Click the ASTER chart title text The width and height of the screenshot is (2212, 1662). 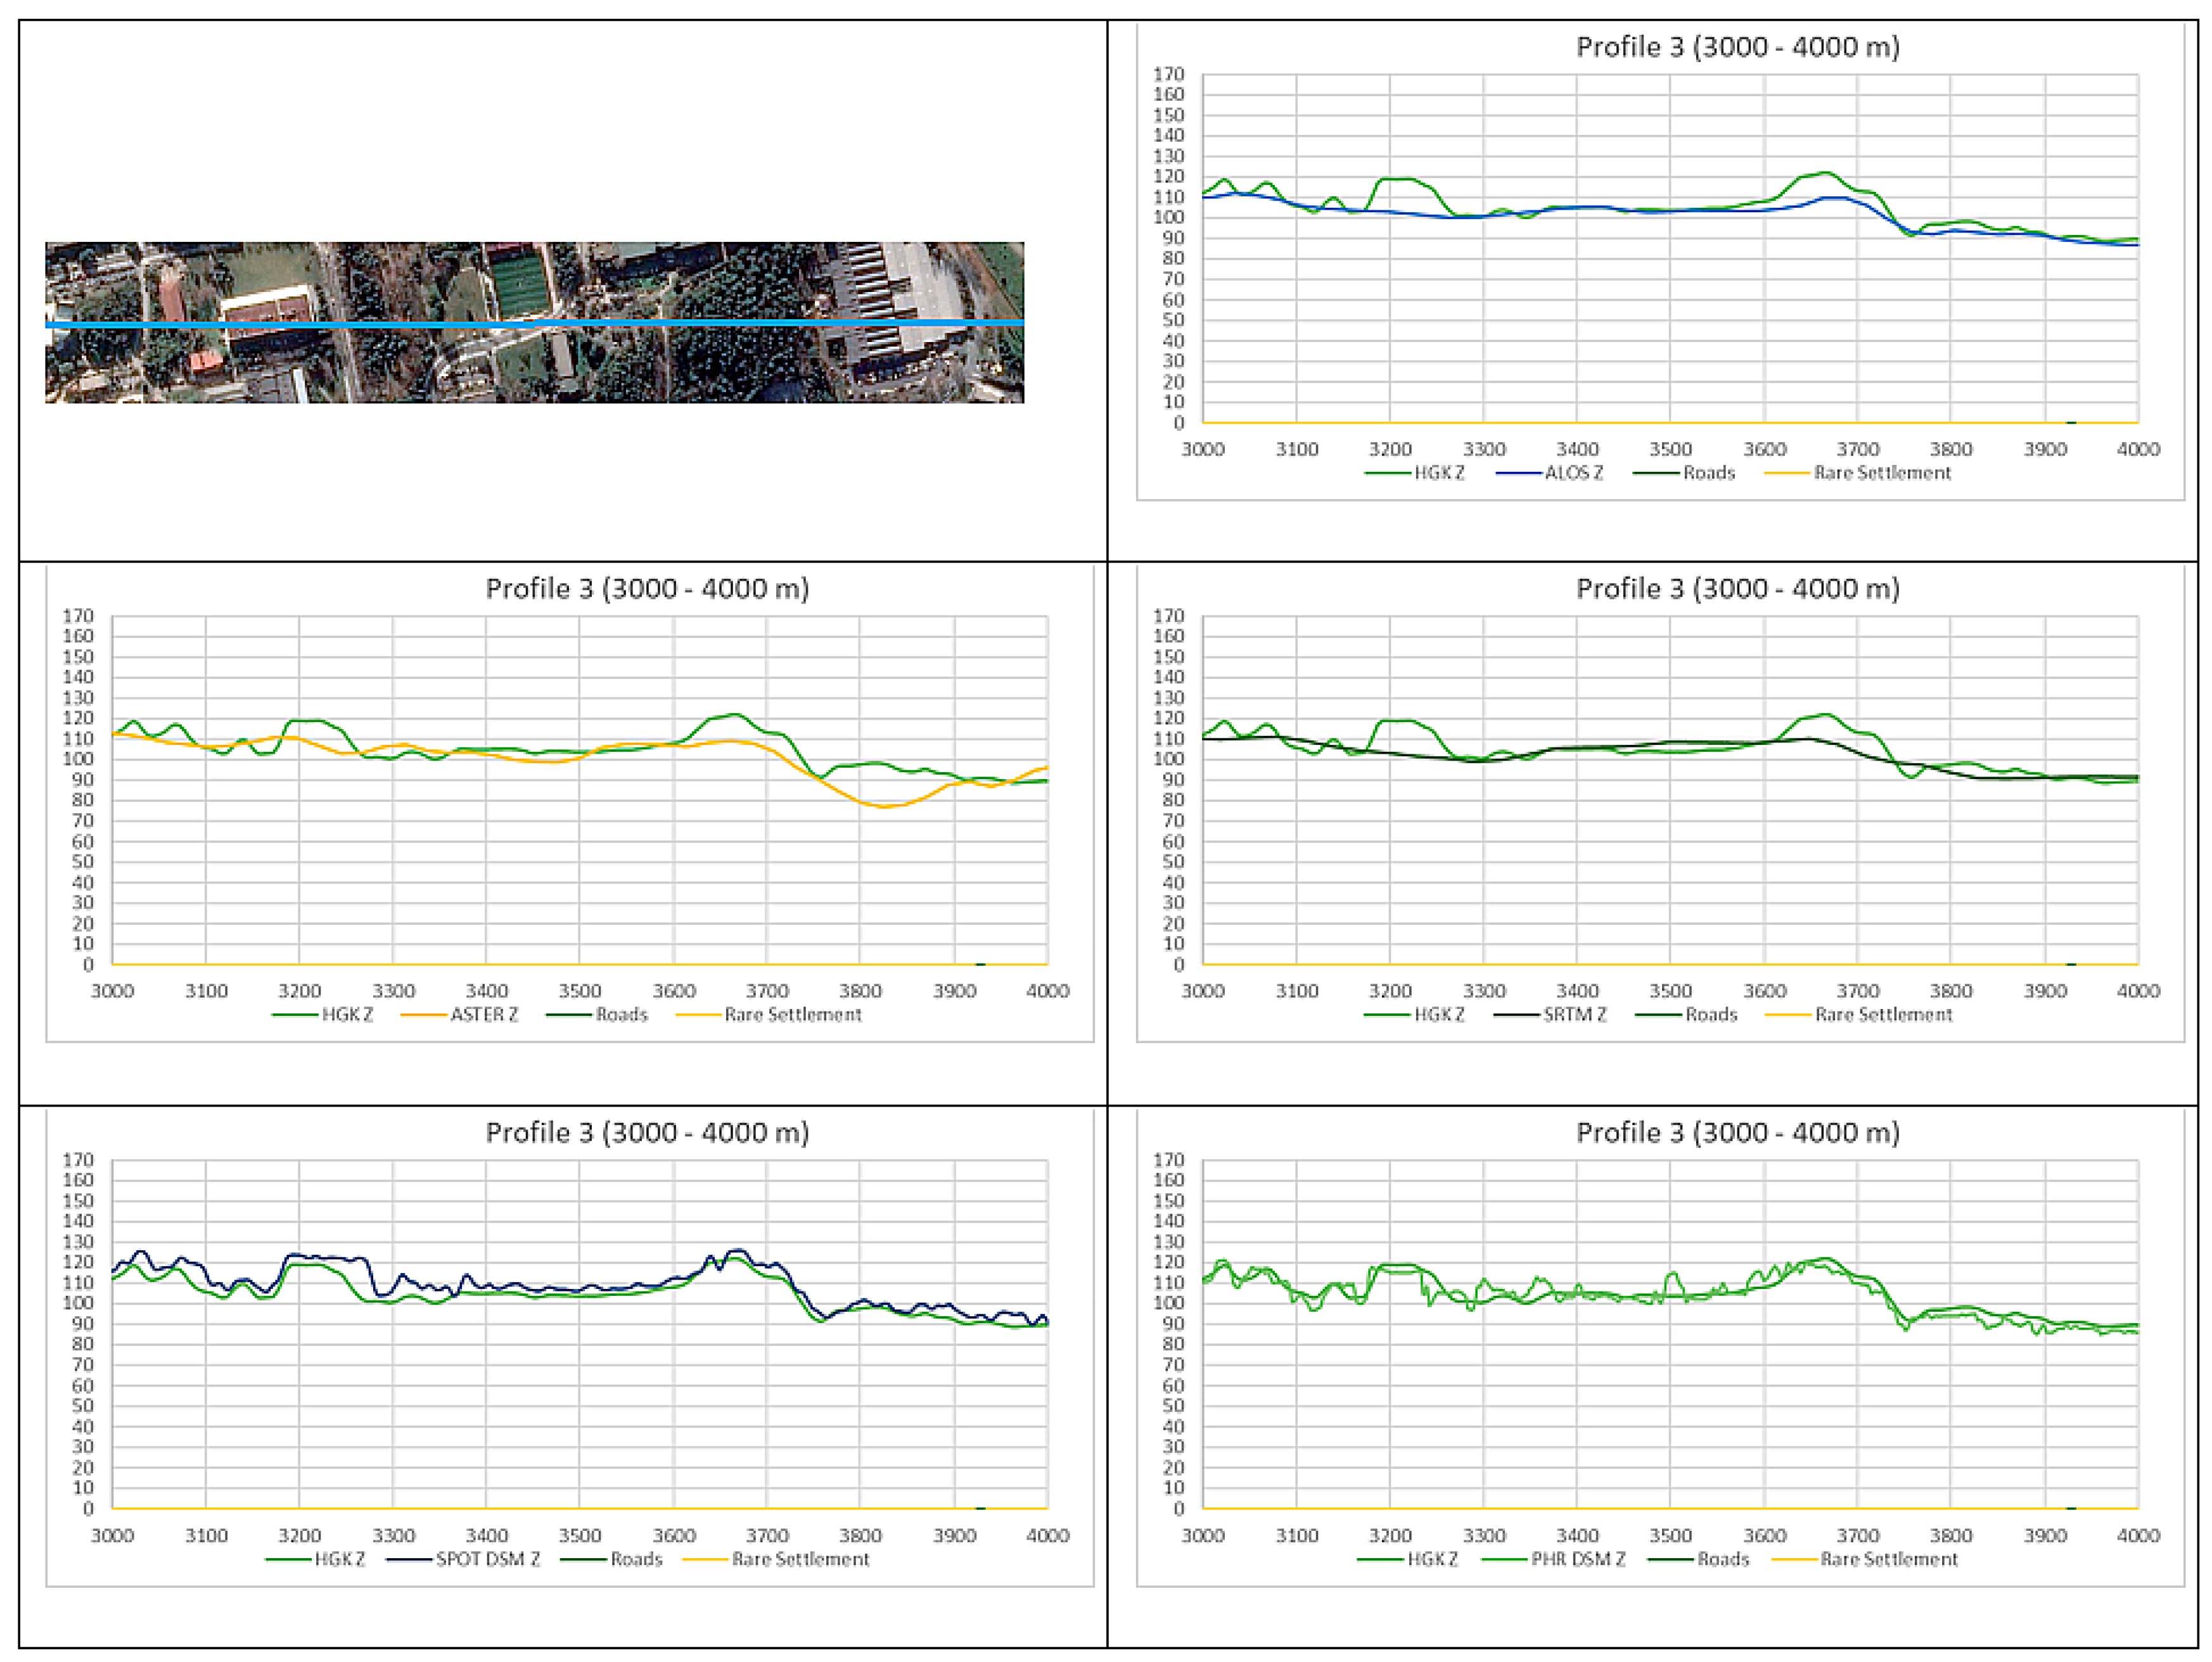coord(647,588)
